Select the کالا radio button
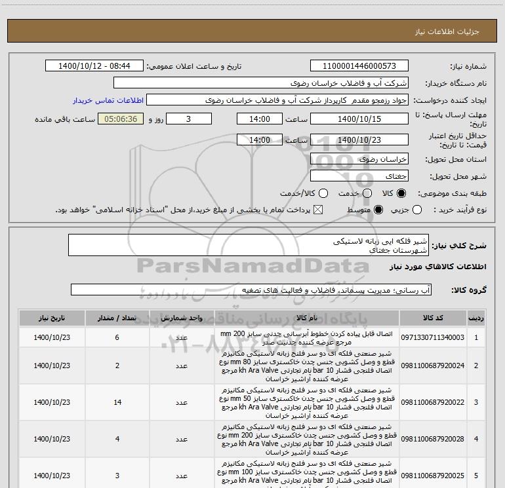Viewport: 505px width, 488px height. point(401,193)
